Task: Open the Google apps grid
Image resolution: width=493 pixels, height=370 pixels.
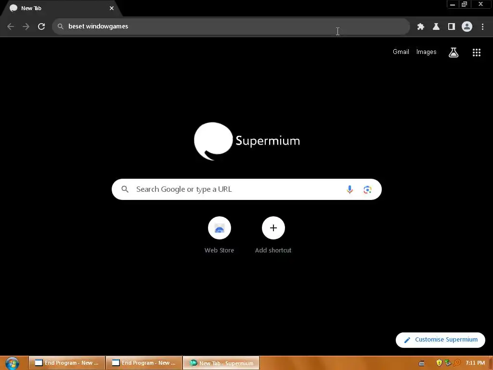Action: tap(477, 52)
